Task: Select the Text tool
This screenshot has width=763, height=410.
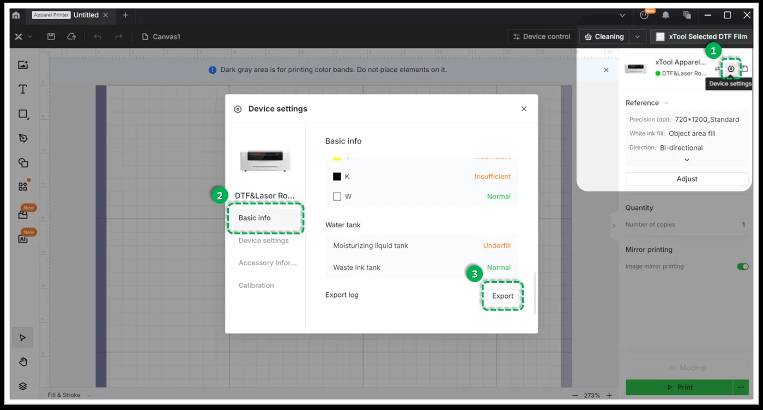Action: pos(23,89)
